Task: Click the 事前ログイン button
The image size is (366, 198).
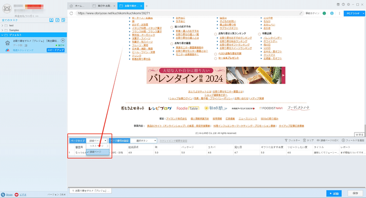Action: (312, 13)
